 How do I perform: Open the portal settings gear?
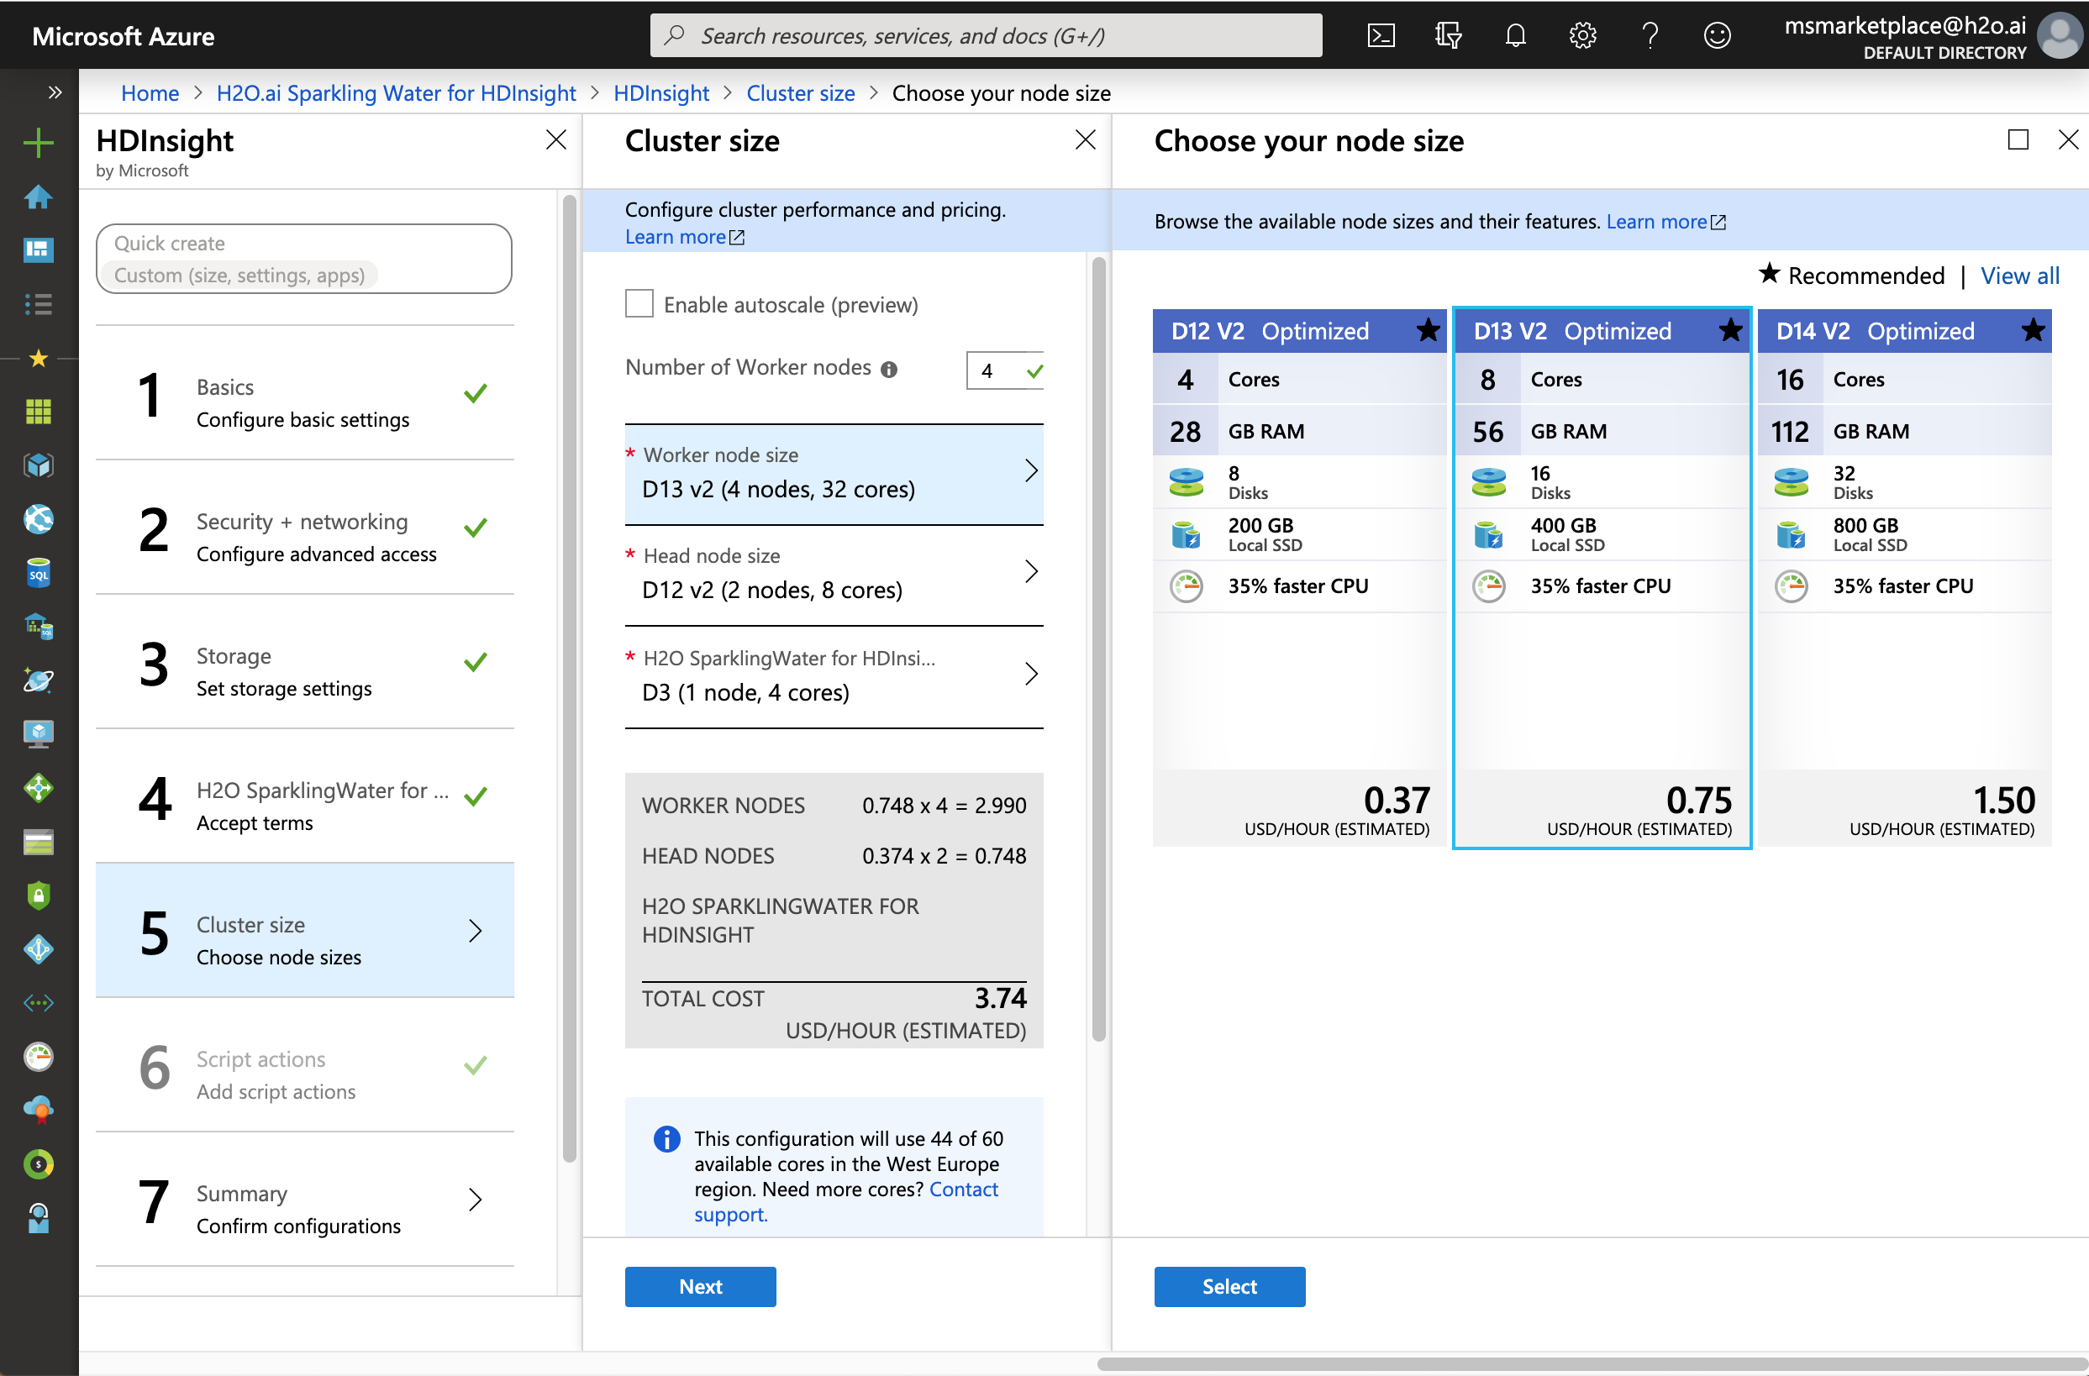(x=1582, y=35)
